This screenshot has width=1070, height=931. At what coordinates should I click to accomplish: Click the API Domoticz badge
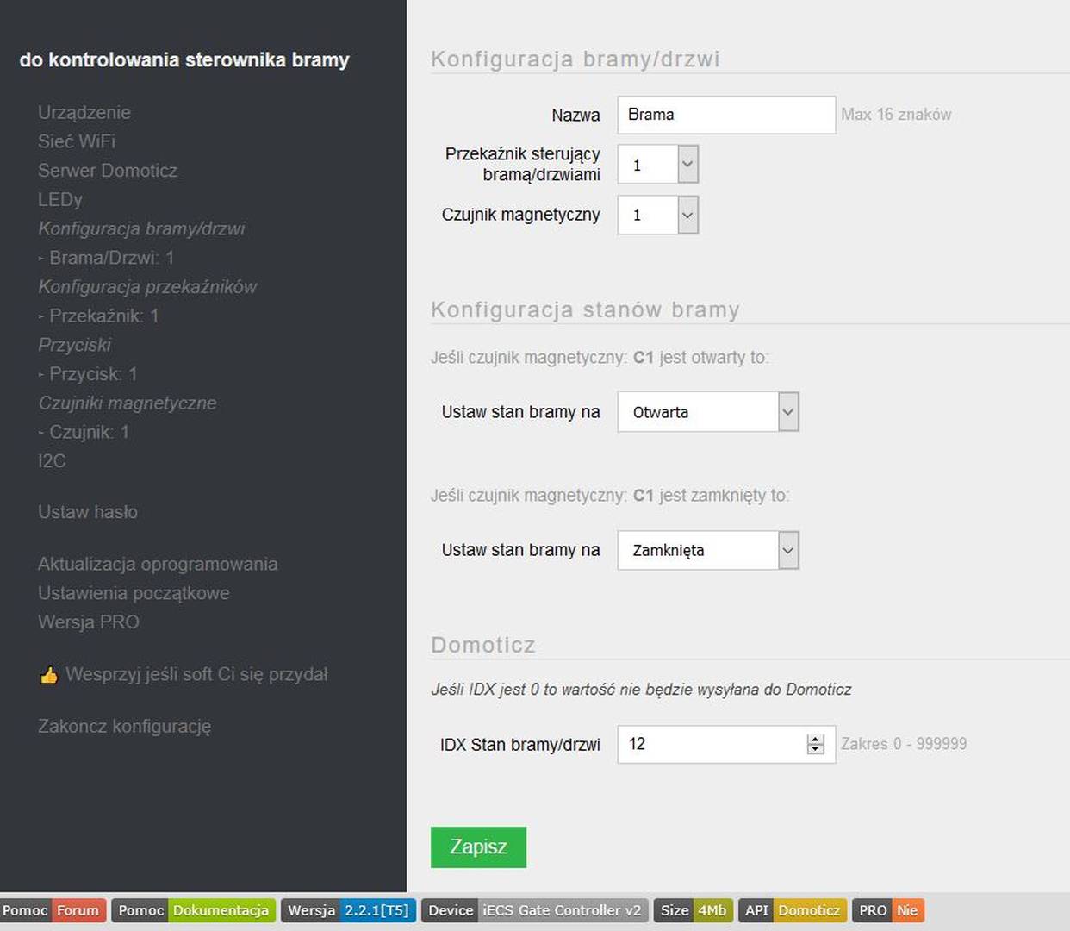click(x=793, y=910)
